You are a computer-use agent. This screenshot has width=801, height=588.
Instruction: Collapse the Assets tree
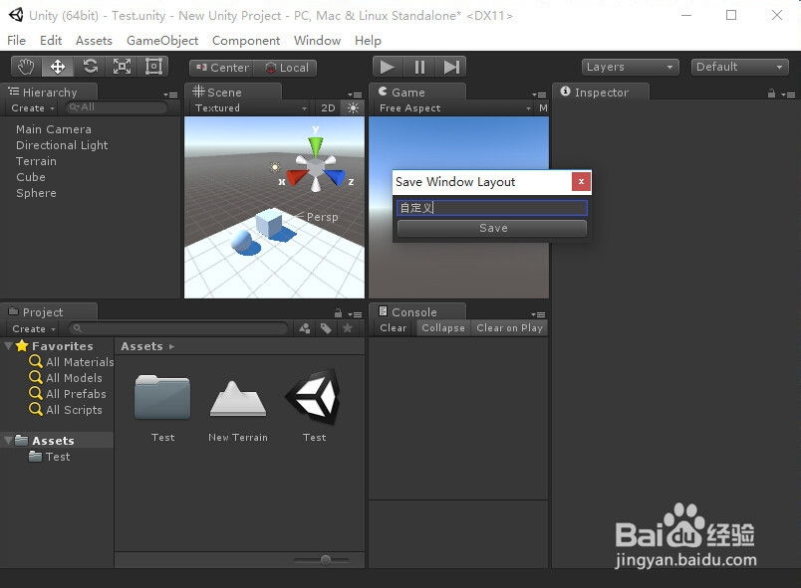pyautogui.click(x=8, y=441)
